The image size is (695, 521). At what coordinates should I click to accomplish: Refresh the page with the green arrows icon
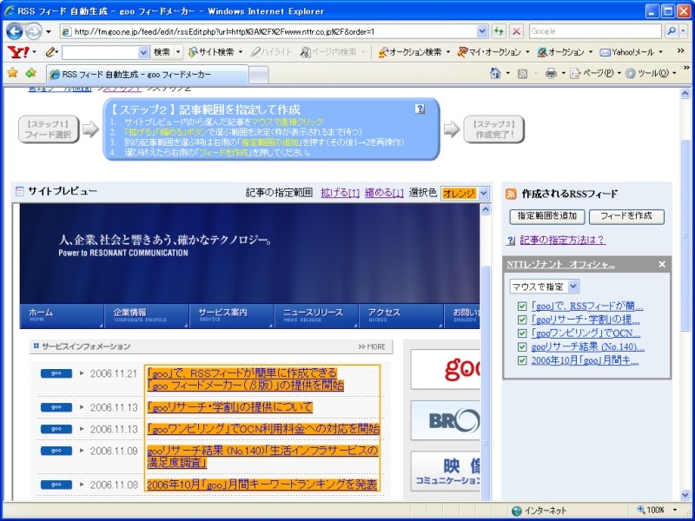point(499,31)
